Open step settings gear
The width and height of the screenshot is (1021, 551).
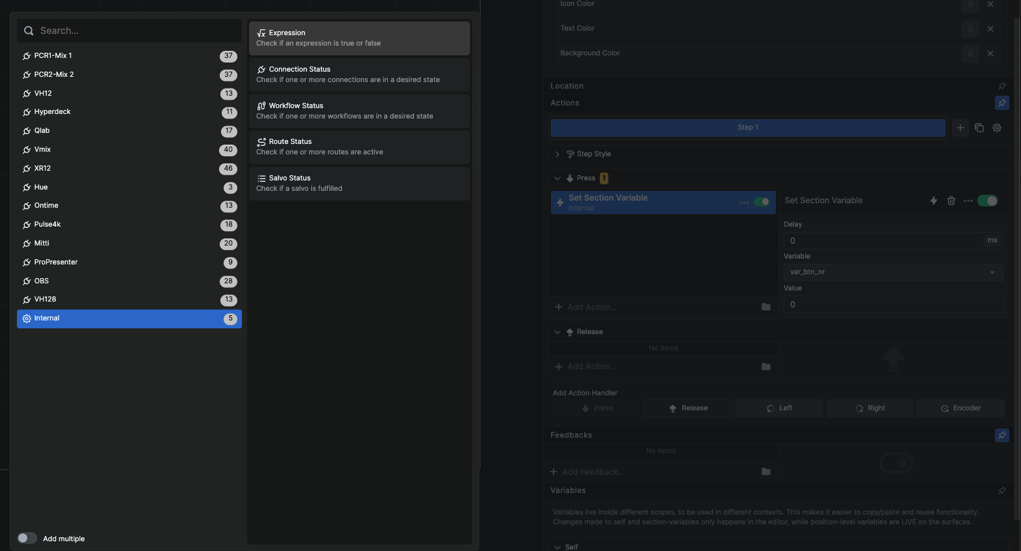(997, 128)
